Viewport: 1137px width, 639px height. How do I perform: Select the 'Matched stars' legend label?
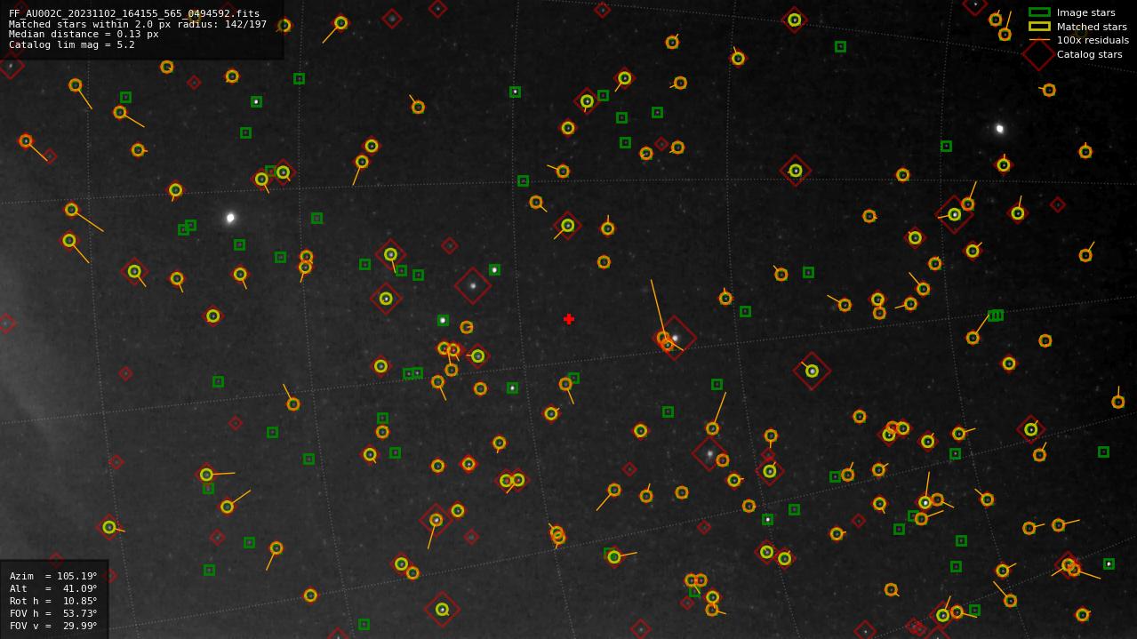coord(1092,27)
